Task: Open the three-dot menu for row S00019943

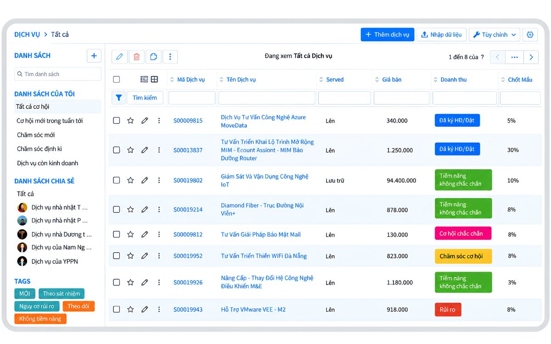Action: coord(159,310)
